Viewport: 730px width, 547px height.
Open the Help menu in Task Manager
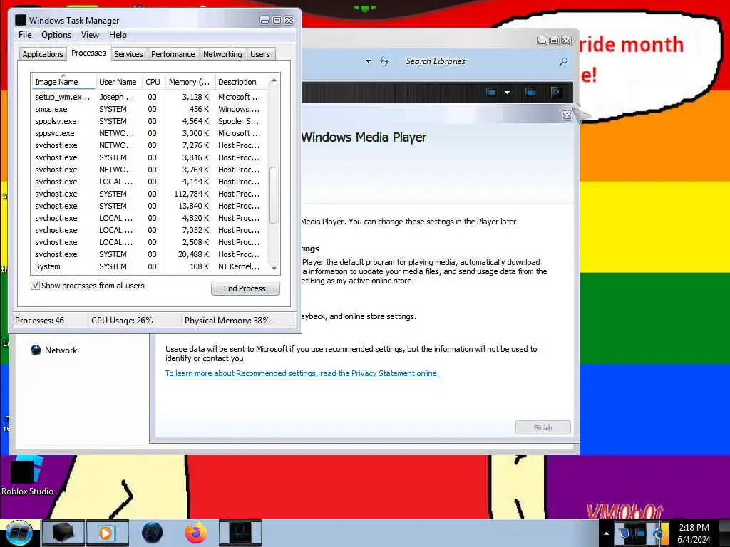click(x=118, y=35)
